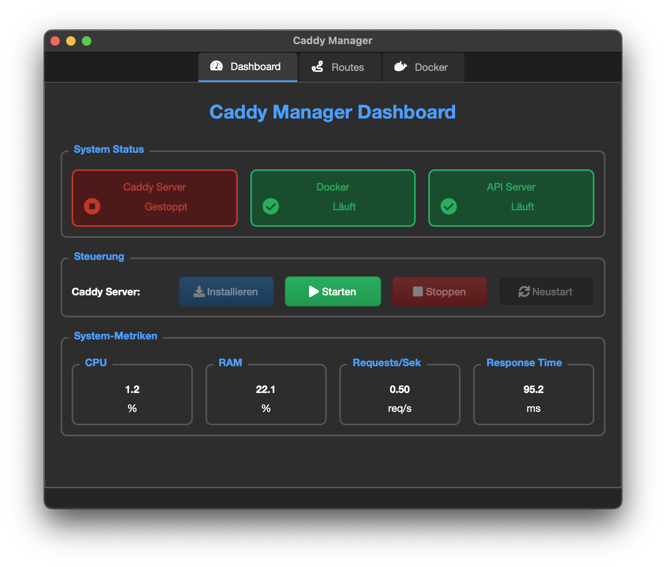Click the refresh icon on Neustart

524,292
